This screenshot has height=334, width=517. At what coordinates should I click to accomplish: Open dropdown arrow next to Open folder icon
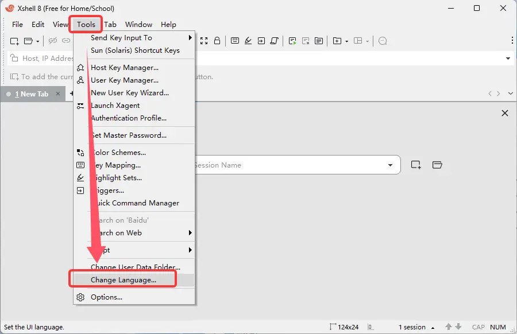(38, 41)
